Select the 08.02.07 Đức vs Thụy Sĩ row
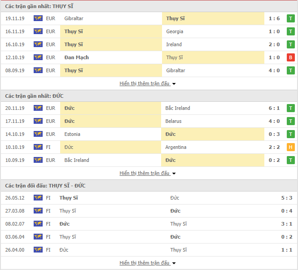 click(149, 224)
